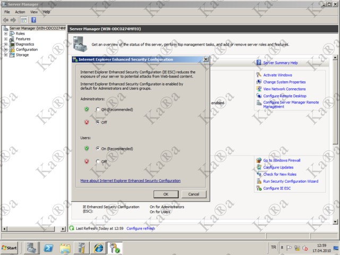This screenshot has width=340, height=255.
Task: Click the TR language indicator
Action: click(274, 248)
